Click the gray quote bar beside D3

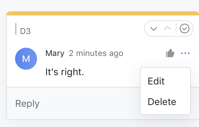point(16,29)
